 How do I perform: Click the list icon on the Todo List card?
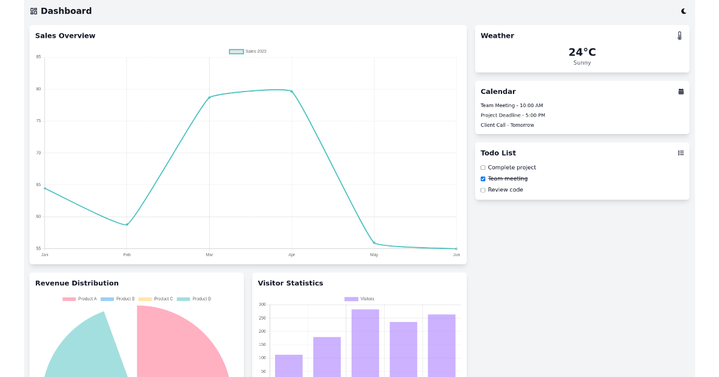[x=681, y=153]
